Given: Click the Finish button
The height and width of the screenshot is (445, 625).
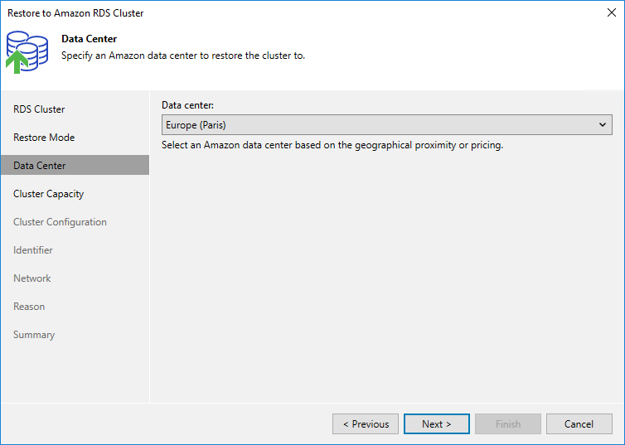Looking at the screenshot, I should pos(508,424).
